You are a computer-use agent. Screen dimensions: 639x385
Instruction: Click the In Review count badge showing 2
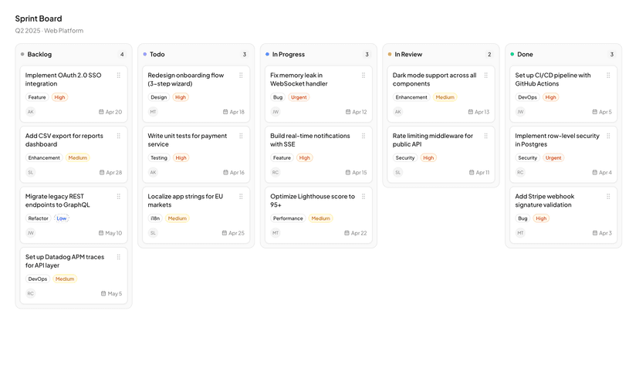coord(489,54)
